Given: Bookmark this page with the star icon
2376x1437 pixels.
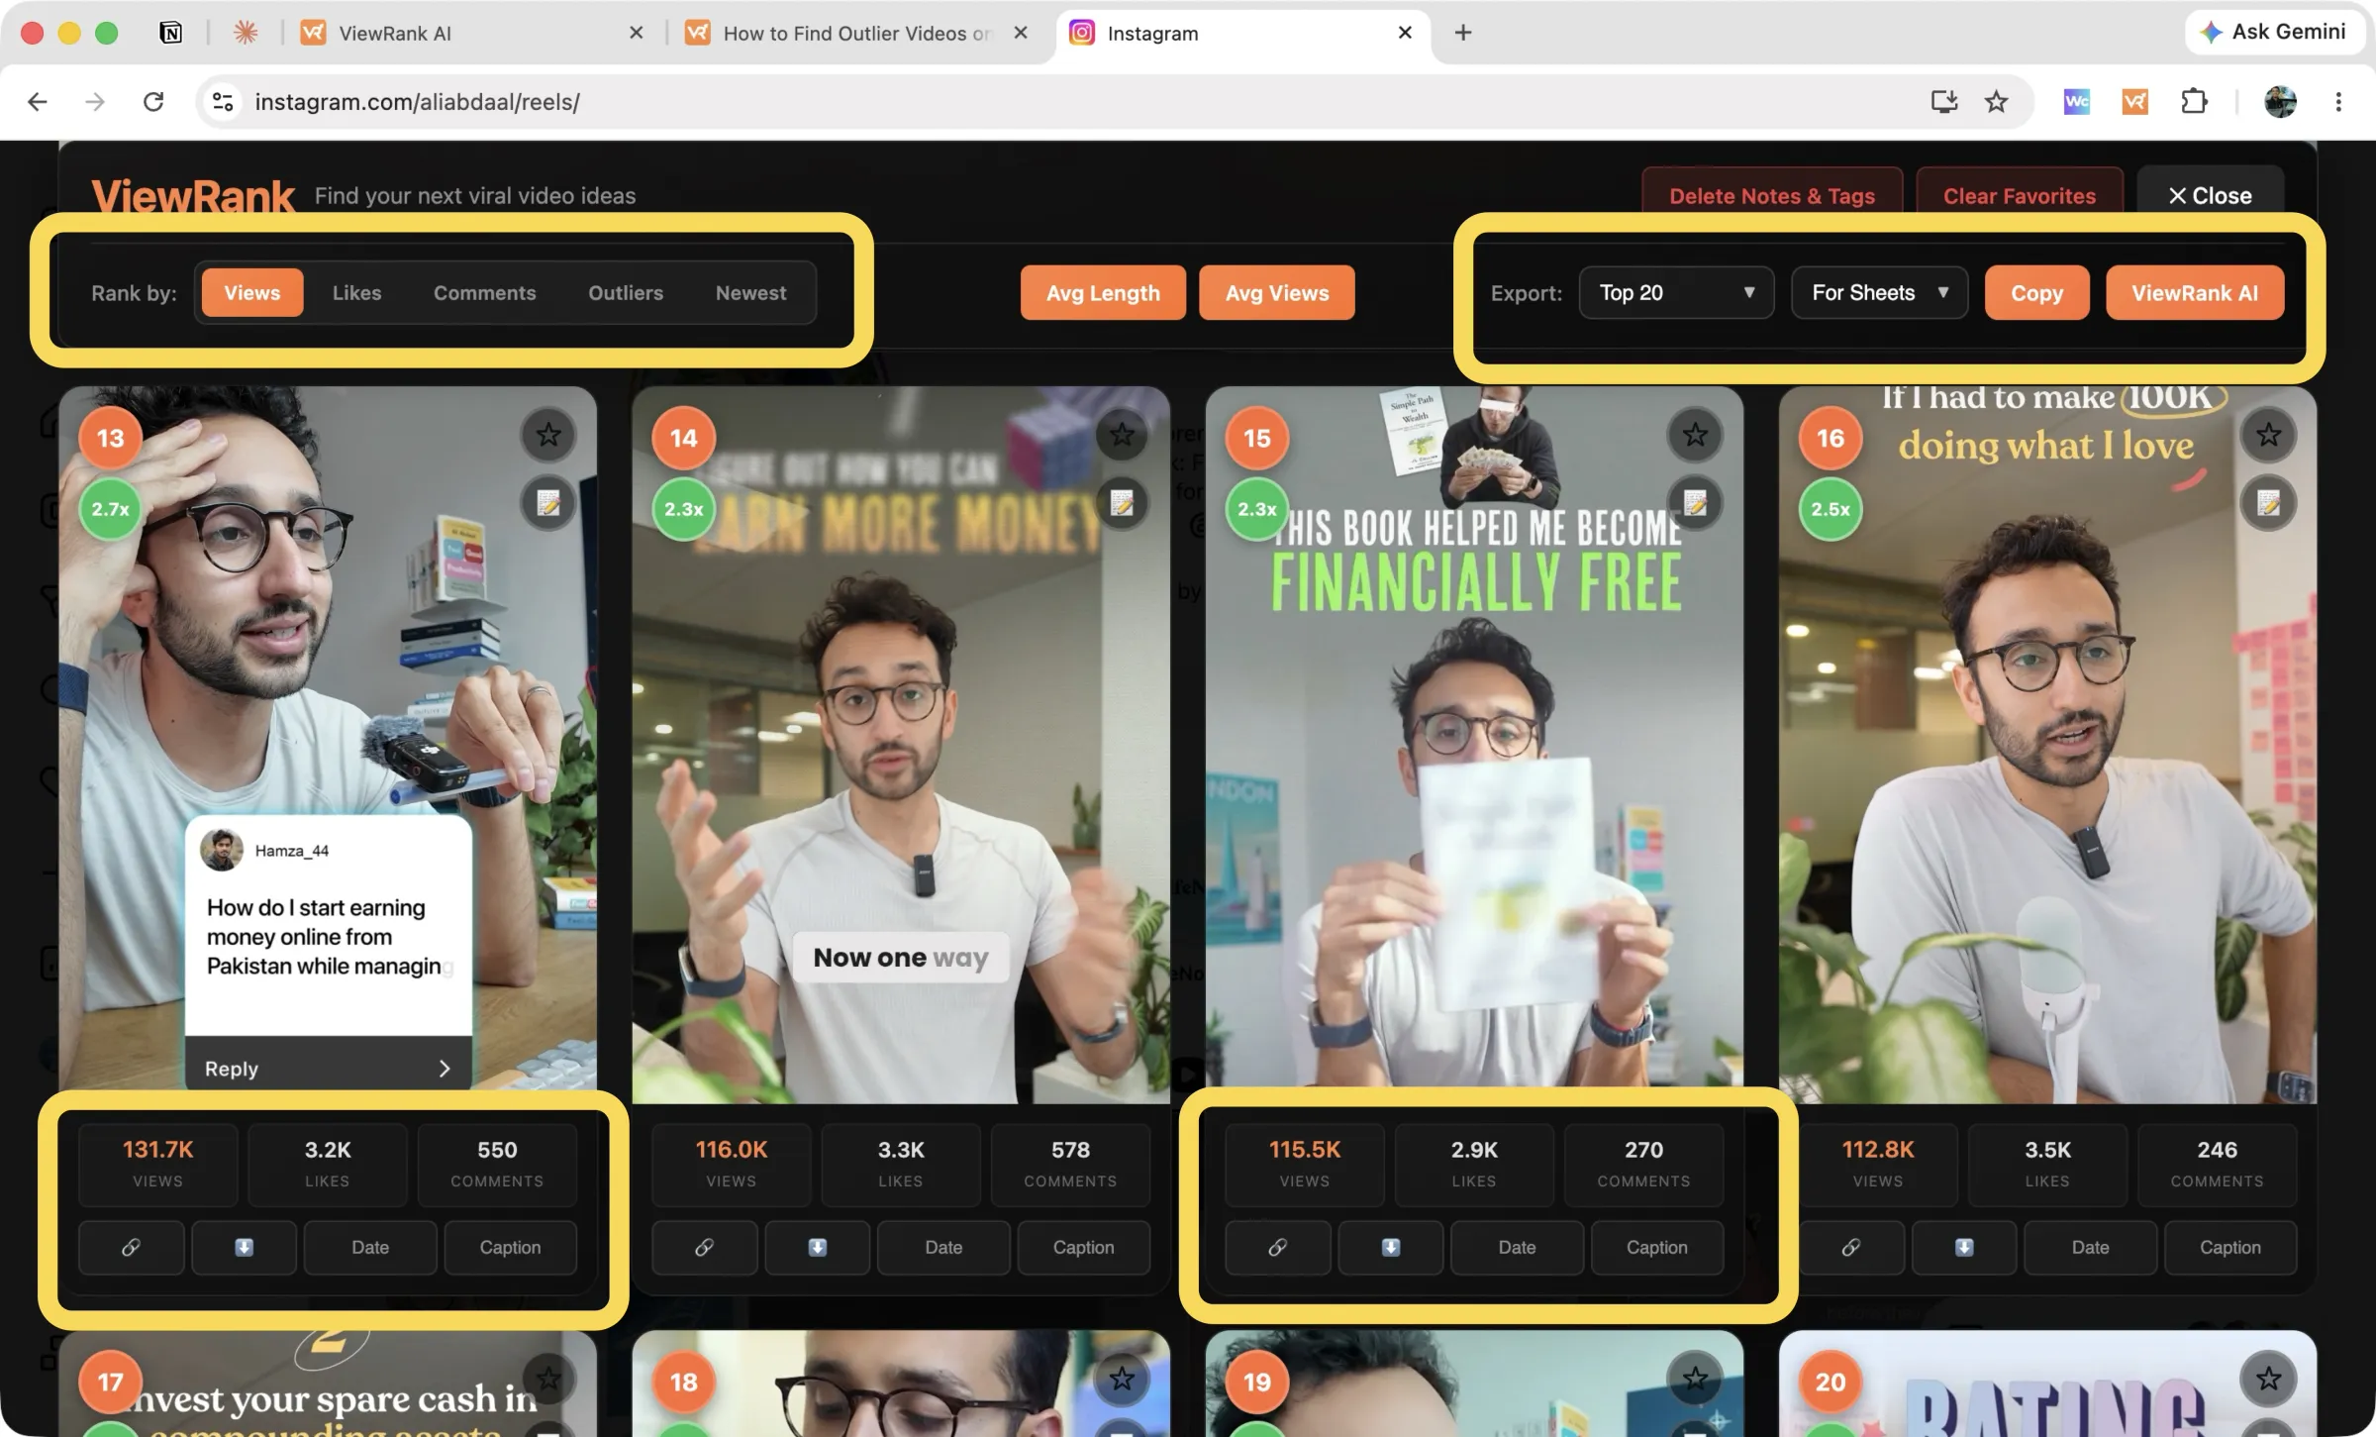Looking at the screenshot, I should (1996, 101).
